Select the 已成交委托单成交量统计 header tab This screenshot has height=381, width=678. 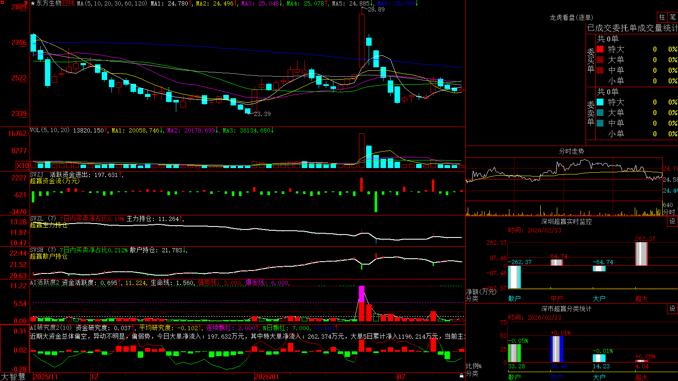tap(632, 28)
